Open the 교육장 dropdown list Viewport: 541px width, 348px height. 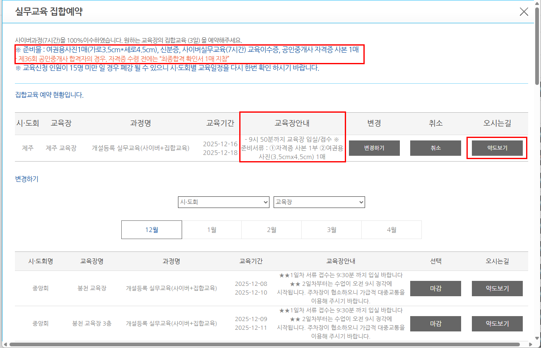coord(319,202)
